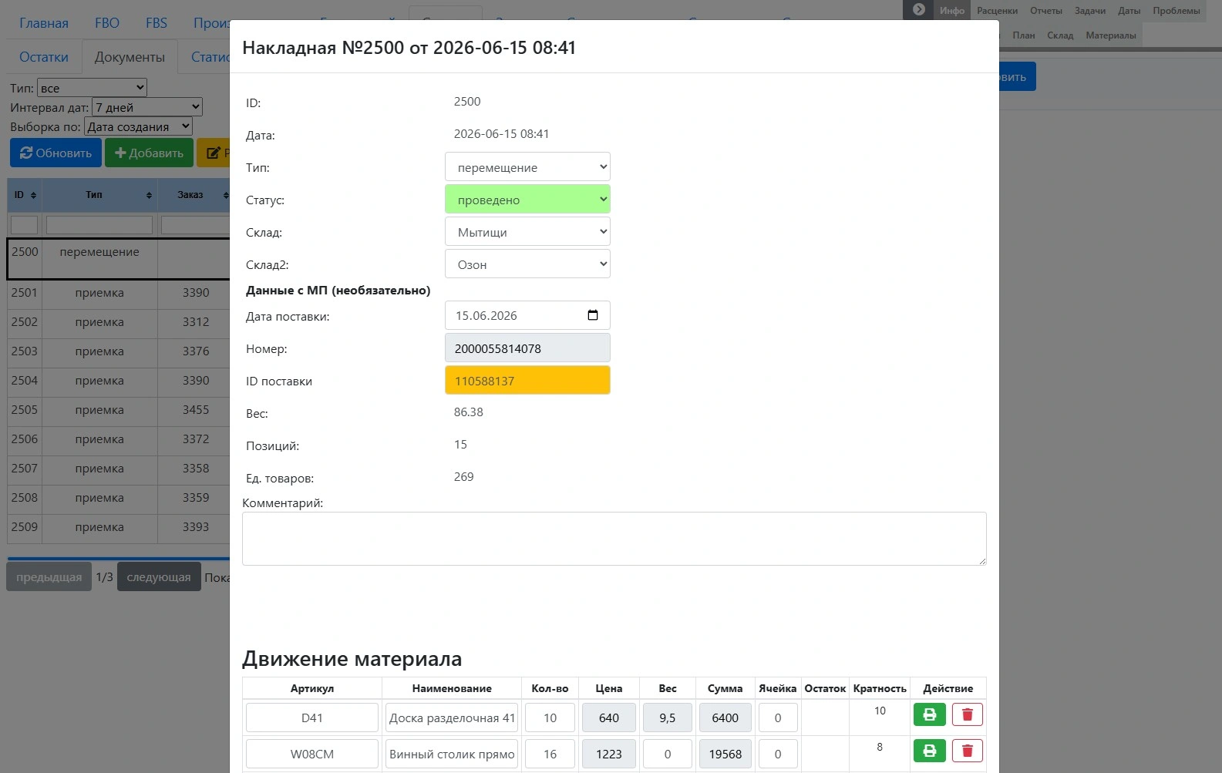Click the Добавить button
1222x773 pixels.
click(149, 153)
